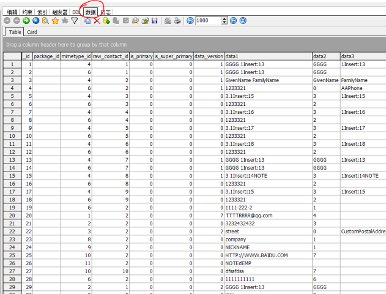Click the previous page blue arrow icon
This screenshot has height=294, width=386.
190,21
